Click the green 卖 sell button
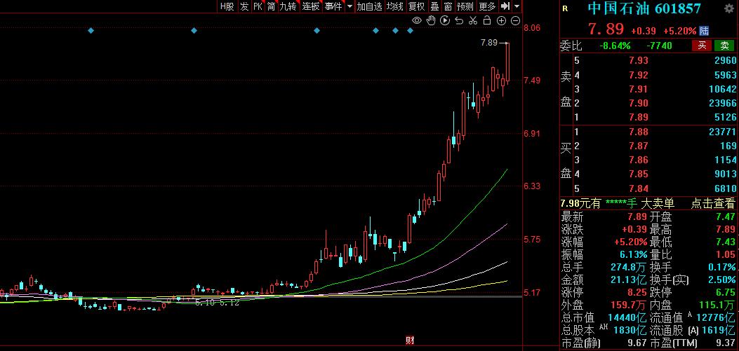Viewport: 739px width, 351px height. pyautogui.click(x=724, y=45)
